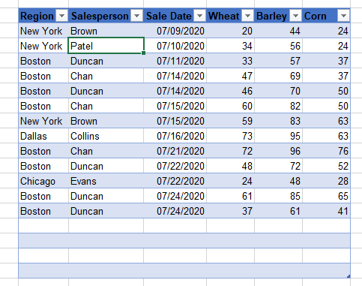Select the Chicago region cell

coord(43,181)
